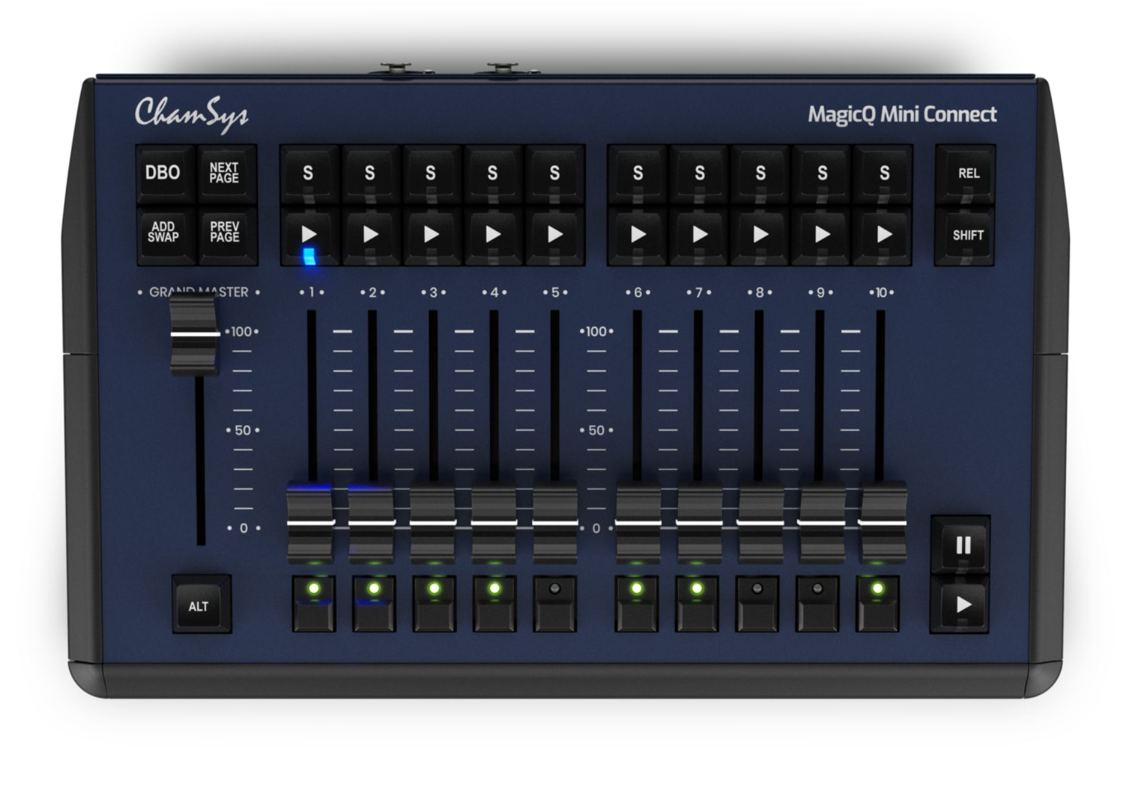Grab fader 3 knob
The image size is (1130, 801).
(x=432, y=523)
